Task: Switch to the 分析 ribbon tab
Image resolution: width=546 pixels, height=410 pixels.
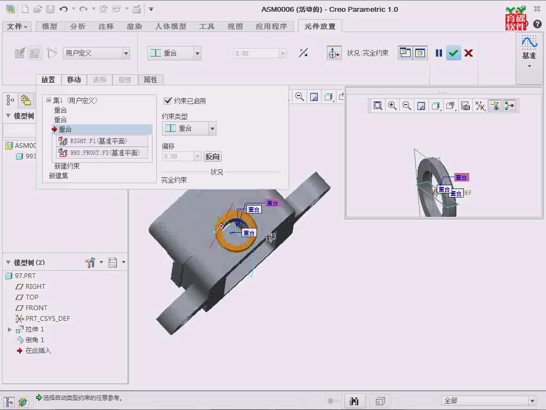Action: point(78,27)
